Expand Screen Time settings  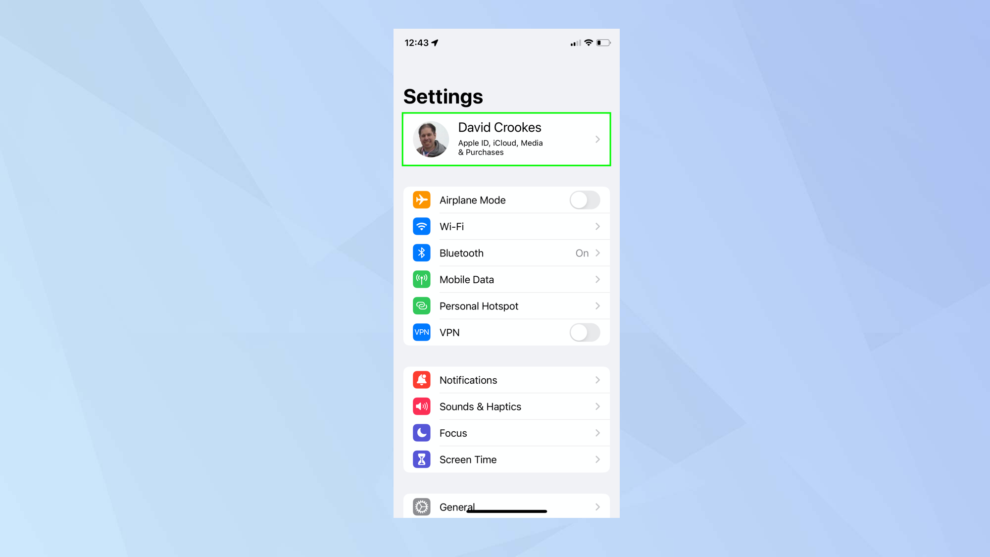click(506, 459)
